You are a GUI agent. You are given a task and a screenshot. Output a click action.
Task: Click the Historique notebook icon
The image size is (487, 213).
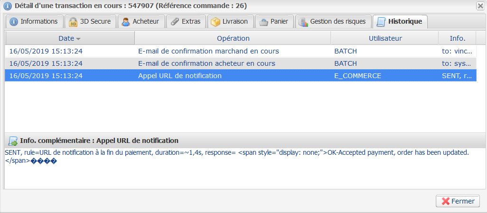(x=381, y=22)
